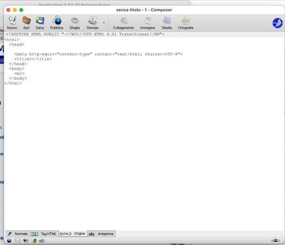Switch to the Normale editing tab
Image resolution: width=285 pixels, height=245 pixels.
point(17,233)
